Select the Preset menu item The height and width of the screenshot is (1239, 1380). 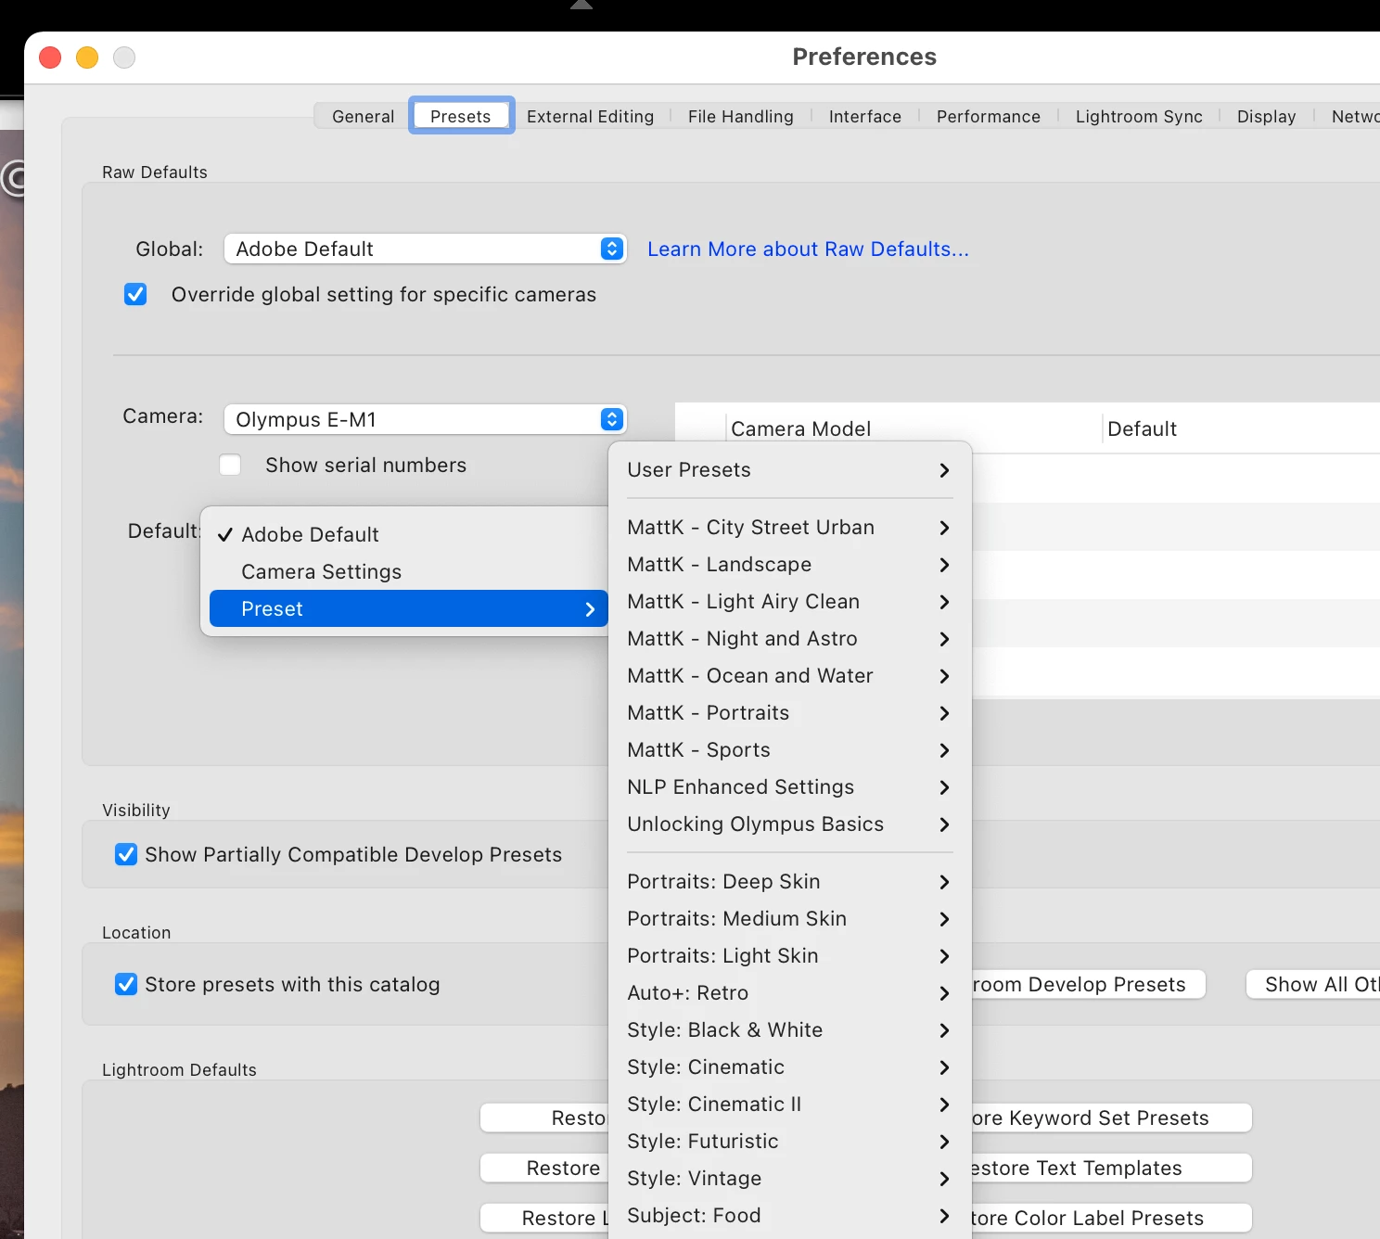[x=408, y=608]
